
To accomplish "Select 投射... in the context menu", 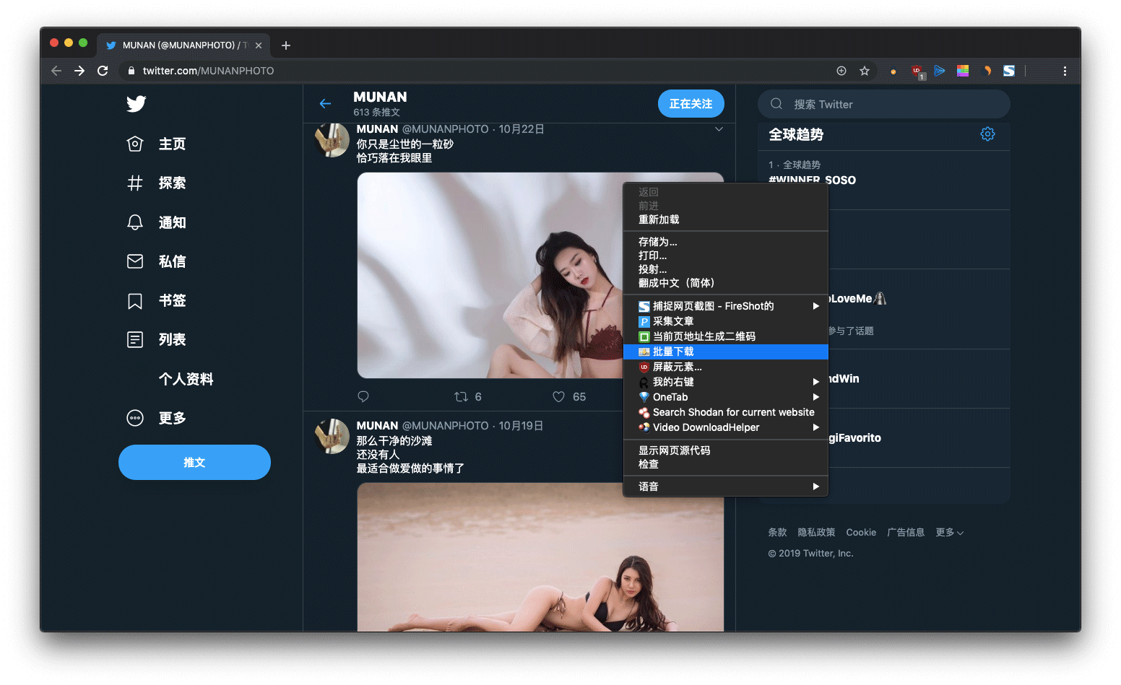I will coord(725,269).
